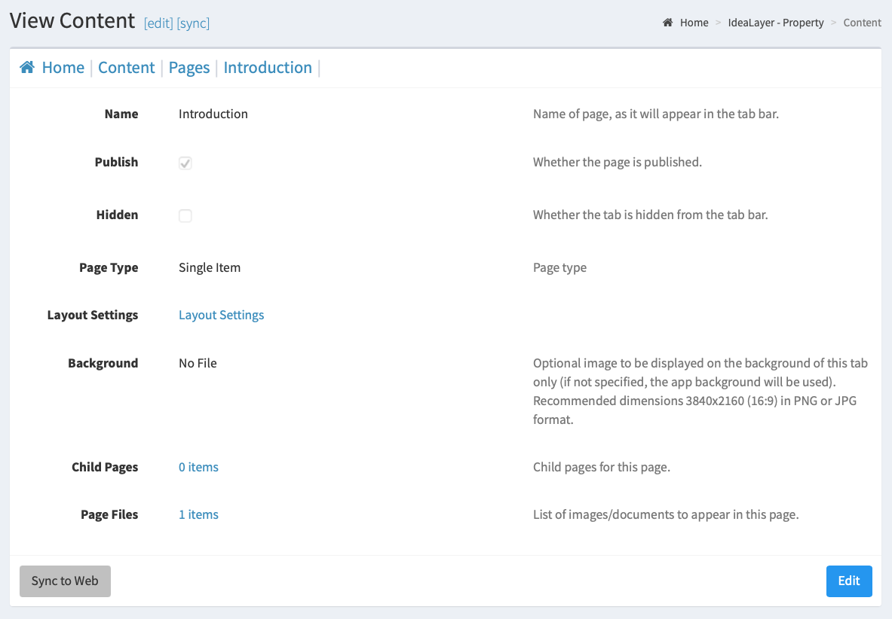Click the help text 'Child pages for this page.'
892x619 pixels.
(x=601, y=467)
